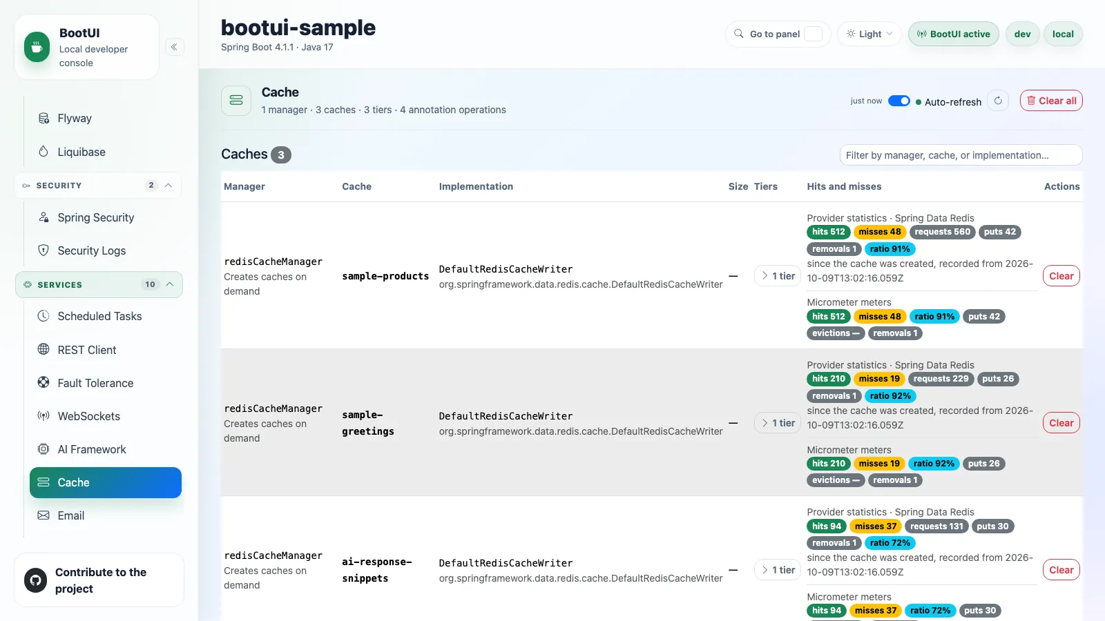Click the filter by manager input field
1105x621 pixels.
(961, 155)
